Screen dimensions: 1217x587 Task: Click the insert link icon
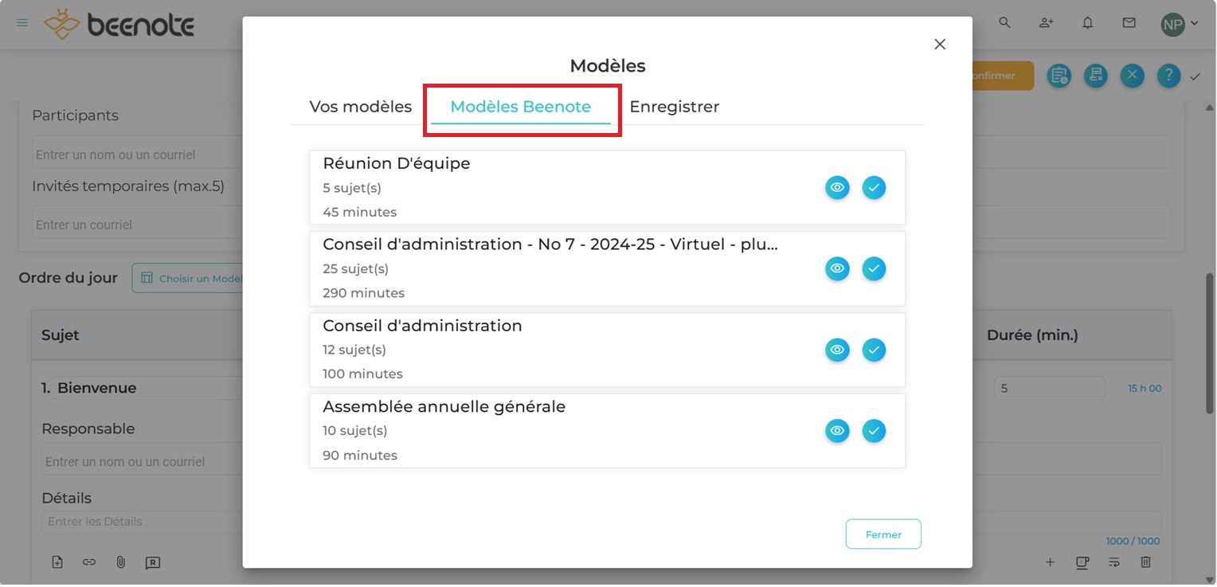pyautogui.click(x=89, y=562)
